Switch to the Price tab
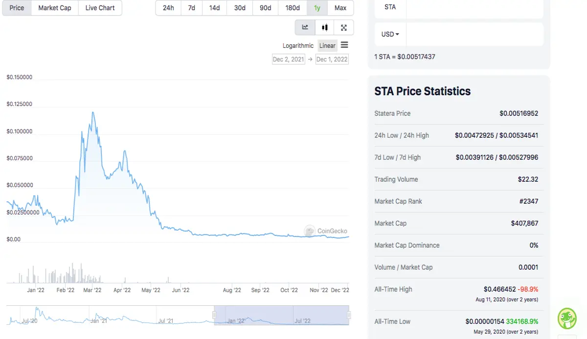 click(17, 8)
